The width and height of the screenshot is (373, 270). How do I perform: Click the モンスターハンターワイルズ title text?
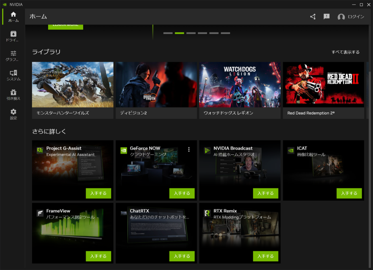[x=63, y=113]
